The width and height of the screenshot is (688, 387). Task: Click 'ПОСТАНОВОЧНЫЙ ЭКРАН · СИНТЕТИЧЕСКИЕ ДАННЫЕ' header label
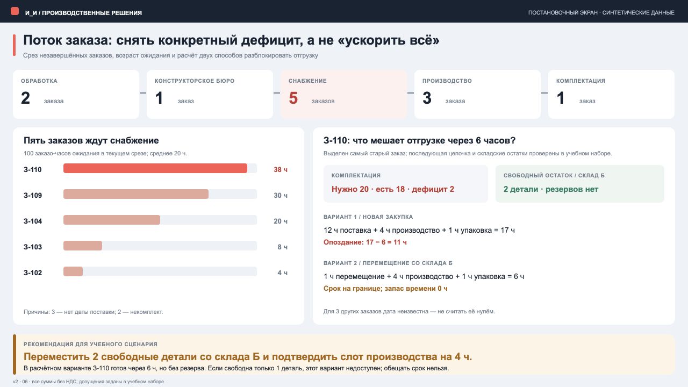click(x=601, y=12)
